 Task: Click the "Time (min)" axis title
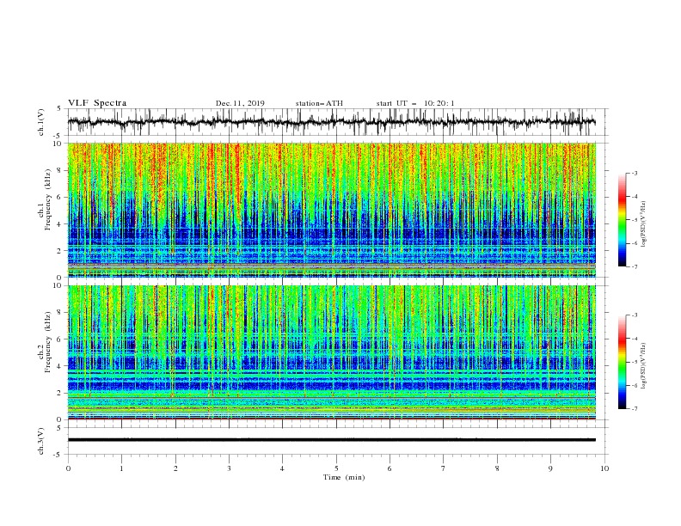(x=344, y=477)
